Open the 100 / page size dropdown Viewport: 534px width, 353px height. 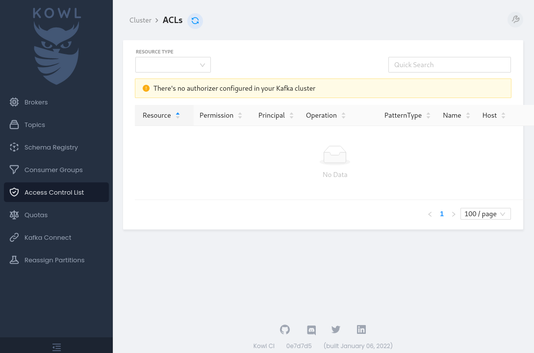click(x=485, y=214)
